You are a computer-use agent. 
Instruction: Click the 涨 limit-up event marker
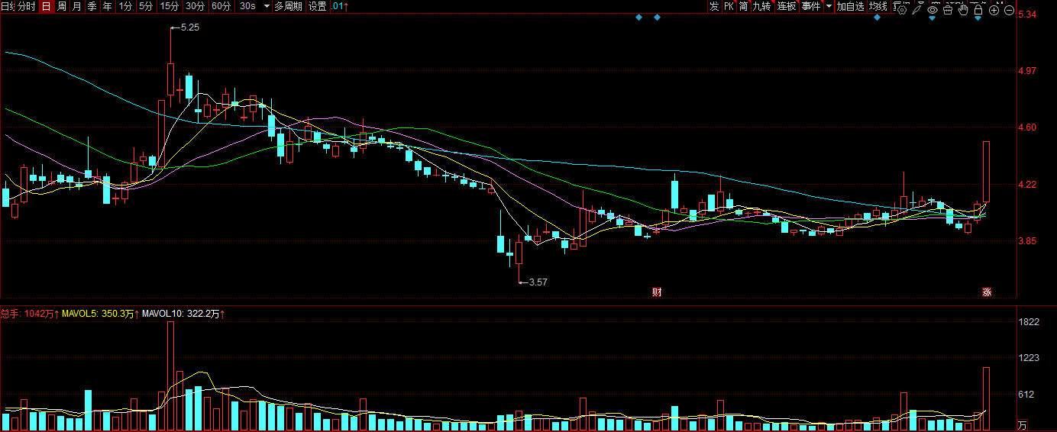point(987,292)
